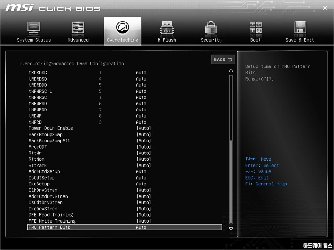Open the M-Flash USB drive icon
The height and width of the screenshot is (250, 334).
pos(167,28)
